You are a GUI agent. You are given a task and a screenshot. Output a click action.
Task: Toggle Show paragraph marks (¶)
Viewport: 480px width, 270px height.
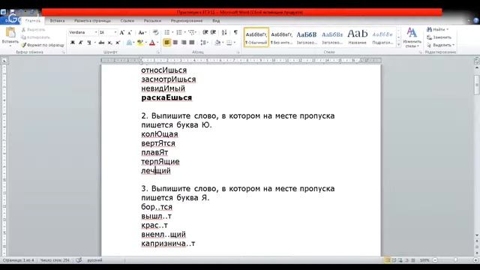[235, 32]
